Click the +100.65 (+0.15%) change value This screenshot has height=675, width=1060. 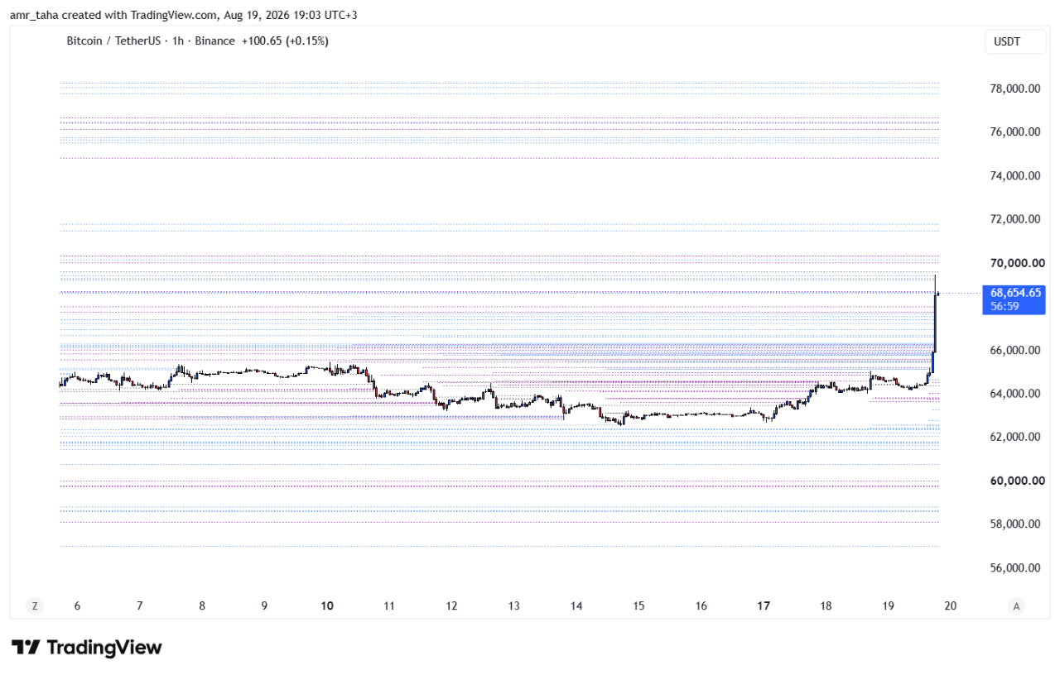pyautogui.click(x=285, y=41)
